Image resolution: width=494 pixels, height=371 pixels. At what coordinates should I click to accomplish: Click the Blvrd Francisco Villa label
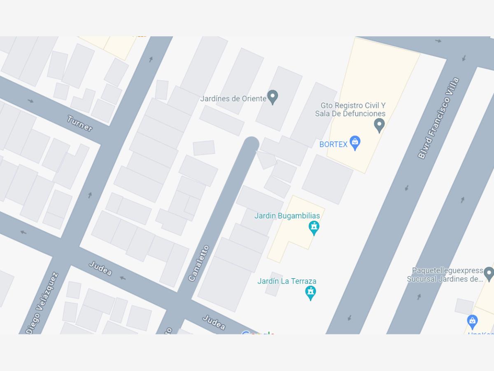tap(438, 118)
